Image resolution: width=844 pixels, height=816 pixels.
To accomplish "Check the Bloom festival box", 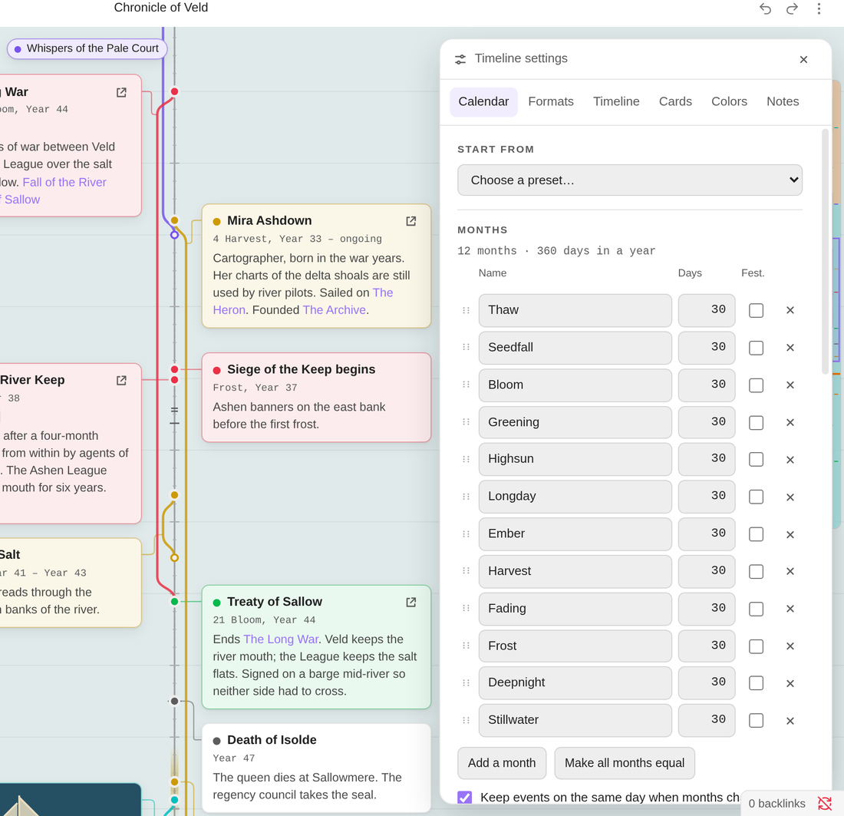I will coord(757,385).
